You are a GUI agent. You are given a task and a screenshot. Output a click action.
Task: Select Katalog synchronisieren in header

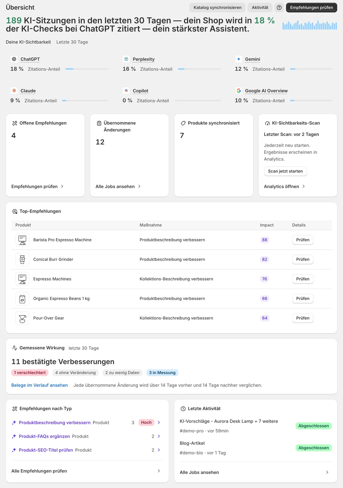217,8
